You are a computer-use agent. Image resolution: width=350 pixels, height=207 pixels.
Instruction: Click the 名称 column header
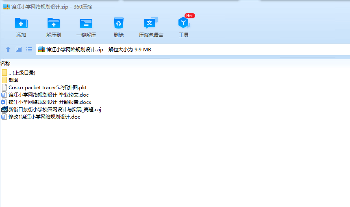[5, 63]
